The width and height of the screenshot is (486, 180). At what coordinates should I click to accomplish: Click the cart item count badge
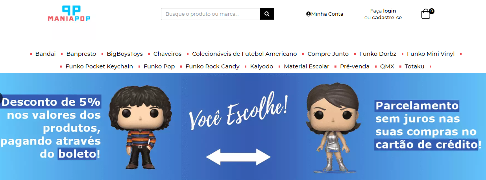pos(432,11)
